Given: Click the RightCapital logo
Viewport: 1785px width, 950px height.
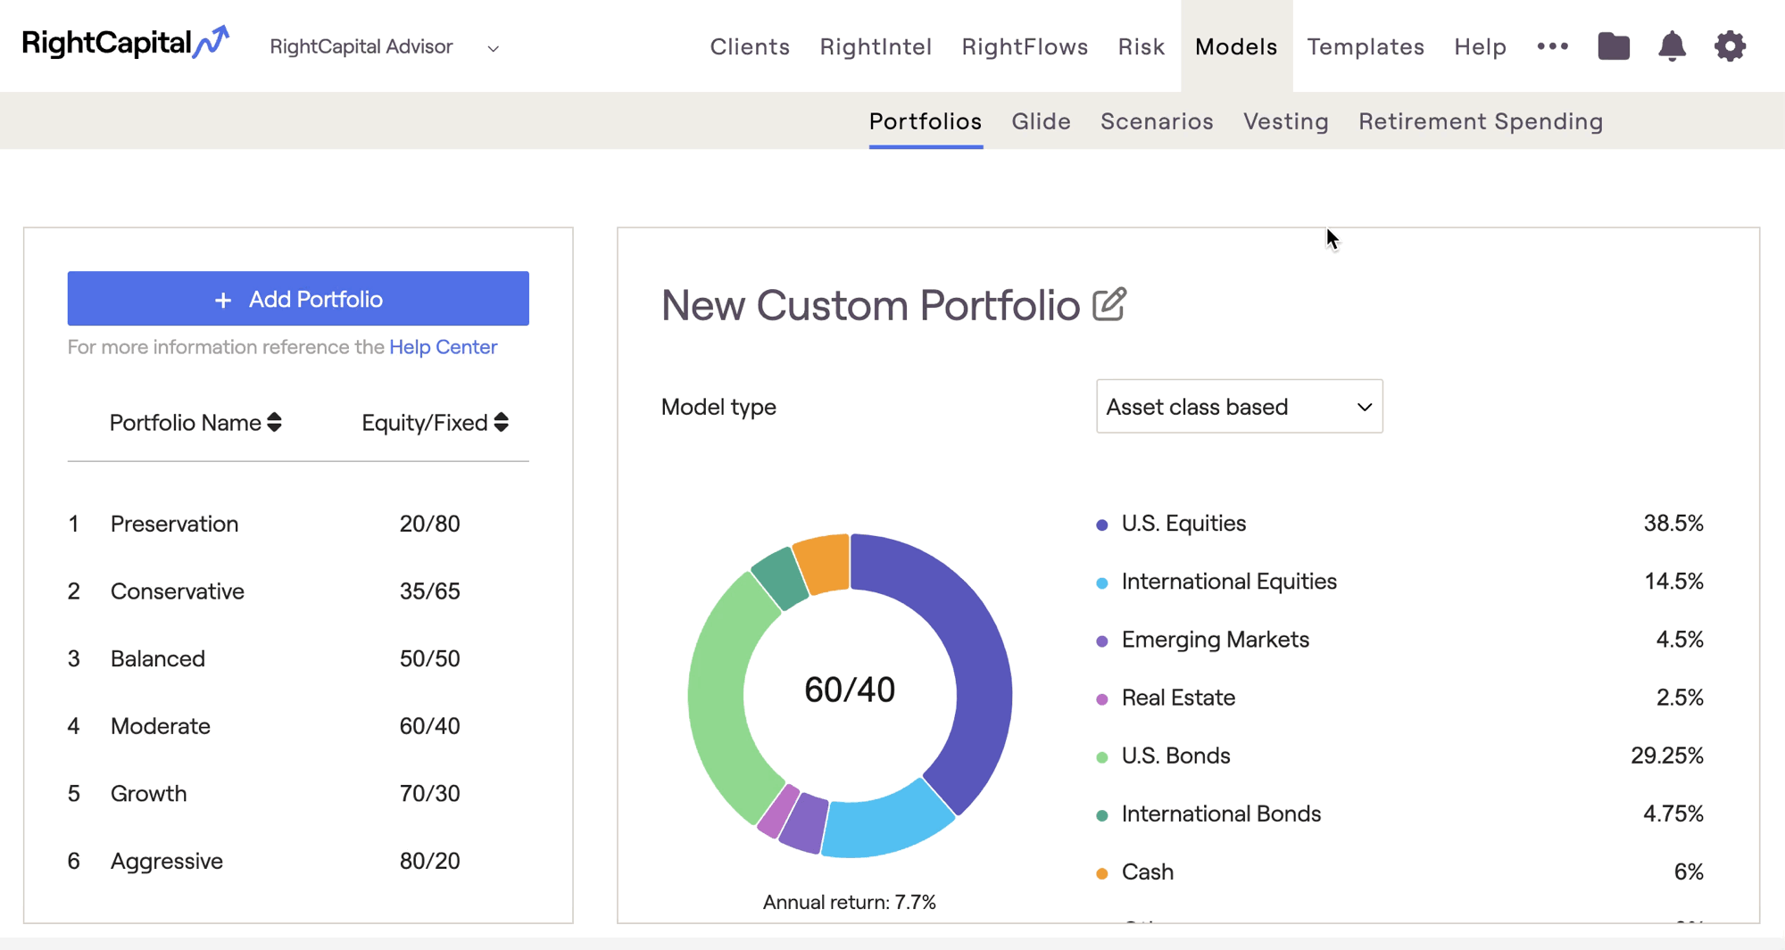Looking at the screenshot, I should 126,43.
